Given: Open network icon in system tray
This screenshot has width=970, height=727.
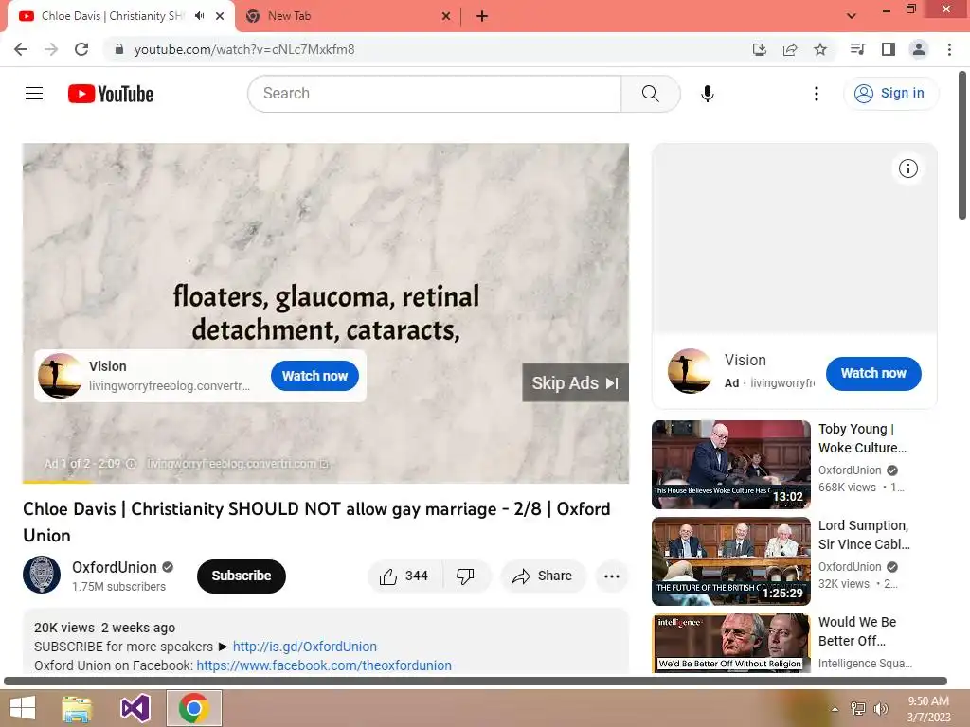Looking at the screenshot, I should 858,708.
